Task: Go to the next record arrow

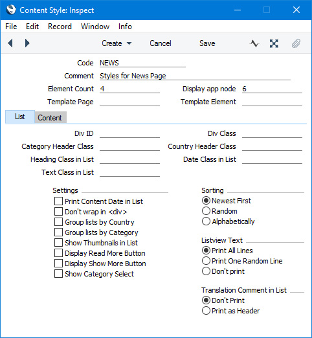Action: tap(27, 43)
